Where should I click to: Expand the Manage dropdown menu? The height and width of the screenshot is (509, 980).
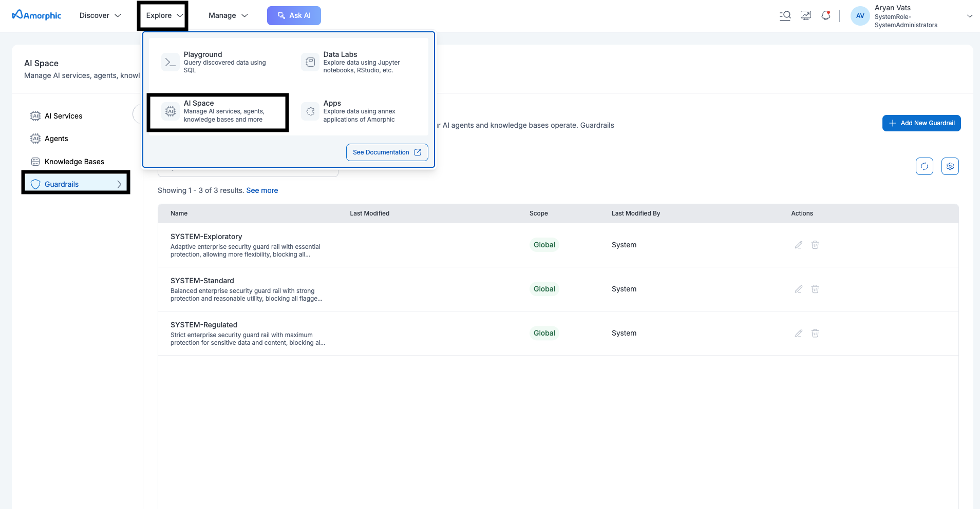pyautogui.click(x=228, y=15)
